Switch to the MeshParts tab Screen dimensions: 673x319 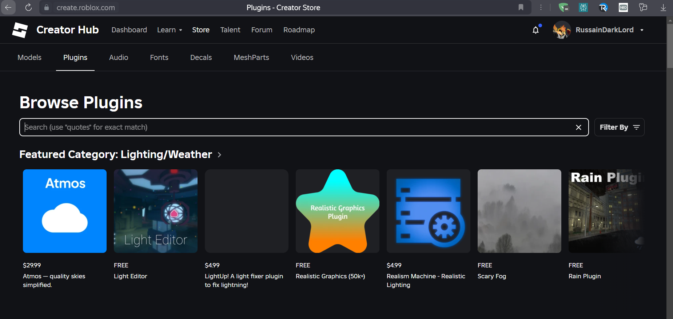tap(251, 57)
